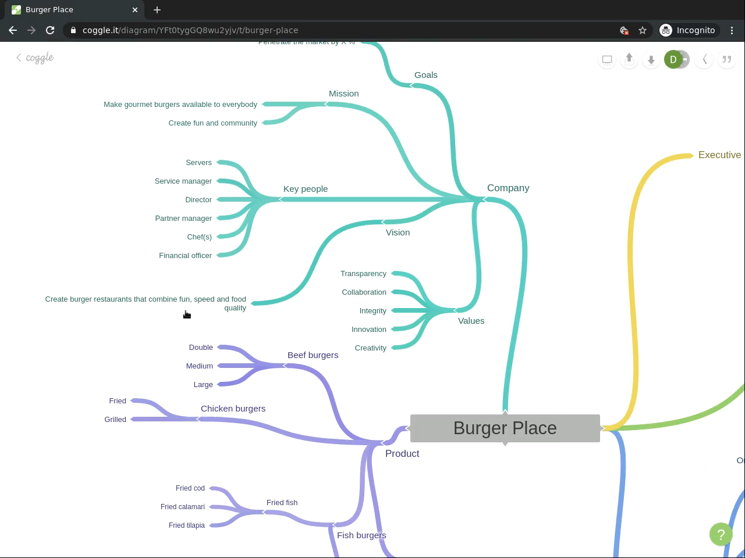
Task: Open the green help question-mark button
Action: coord(721,534)
